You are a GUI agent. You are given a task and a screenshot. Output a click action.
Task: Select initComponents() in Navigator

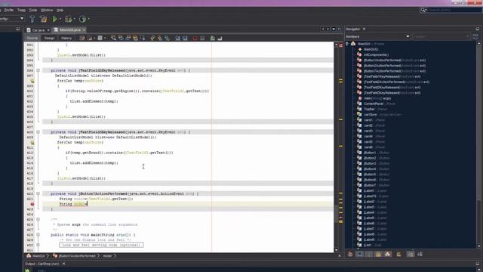click(x=376, y=54)
